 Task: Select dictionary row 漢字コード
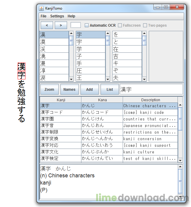coord(109,112)
